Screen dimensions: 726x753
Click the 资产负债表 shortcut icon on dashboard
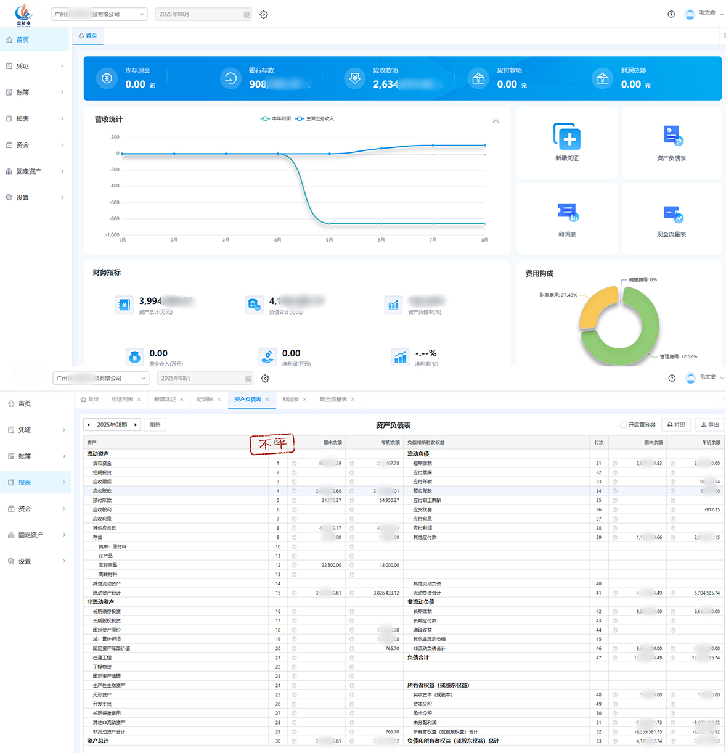[x=671, y=136]
